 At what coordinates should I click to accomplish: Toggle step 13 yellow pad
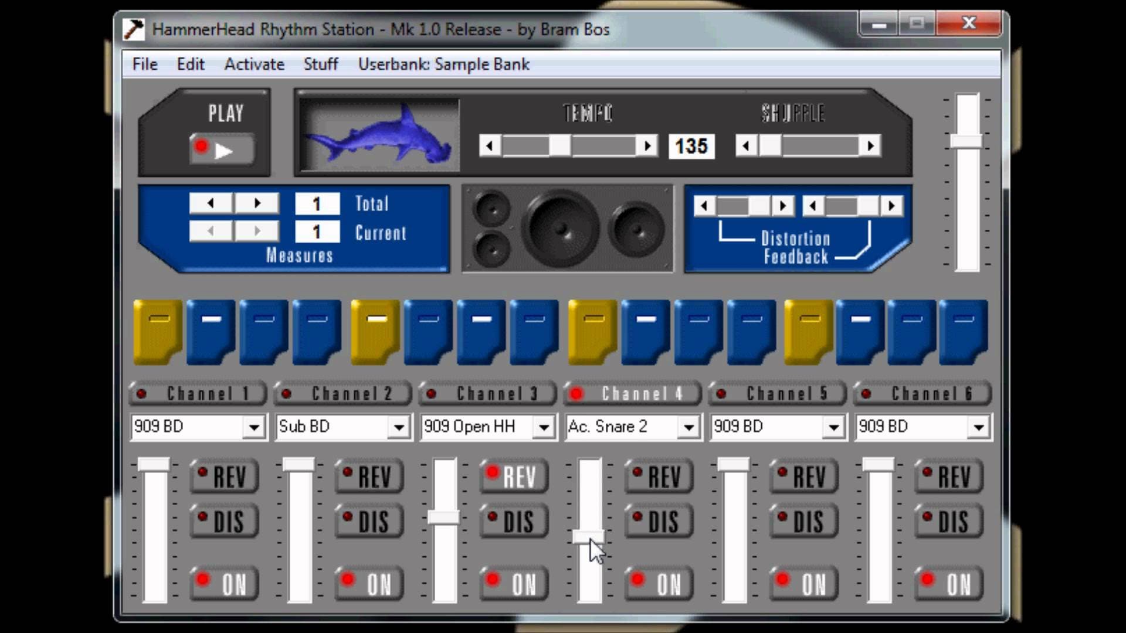[x=809, y=332]
